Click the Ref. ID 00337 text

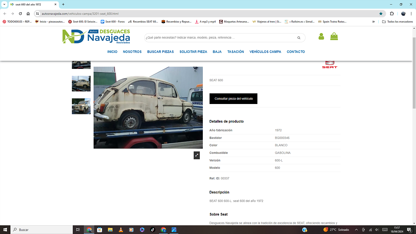219,178
